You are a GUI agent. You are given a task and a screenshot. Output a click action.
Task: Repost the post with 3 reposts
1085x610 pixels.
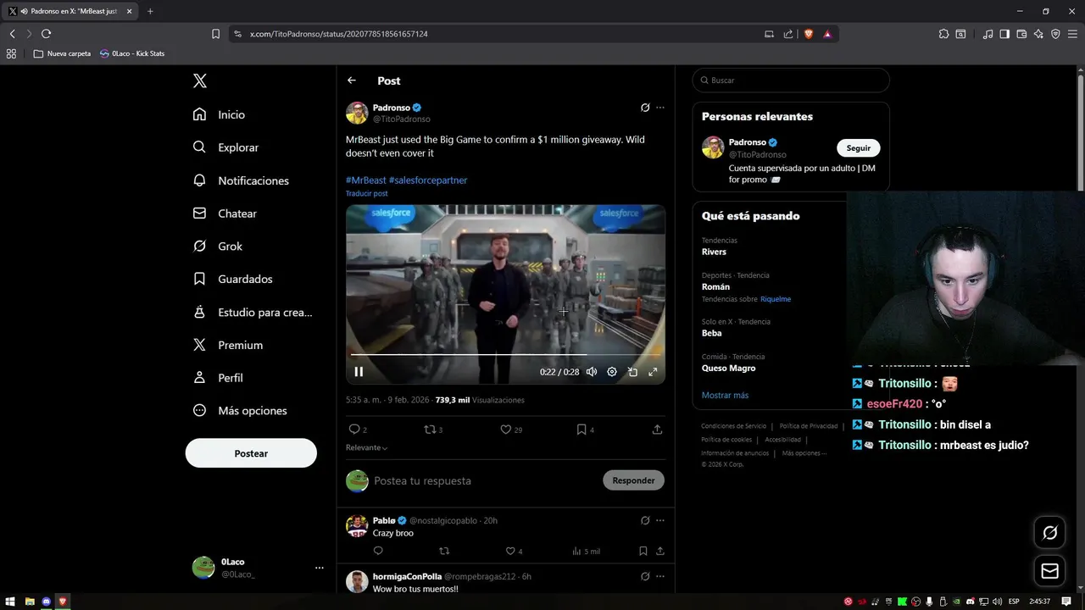(433, 430)
